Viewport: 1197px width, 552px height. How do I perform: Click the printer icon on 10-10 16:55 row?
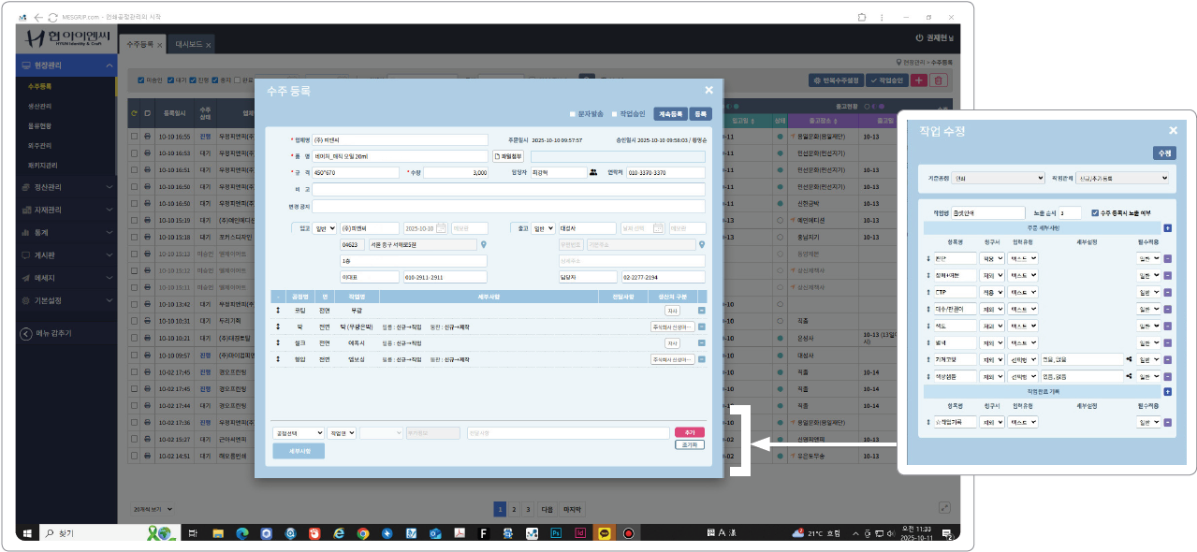tap(146, 137)
